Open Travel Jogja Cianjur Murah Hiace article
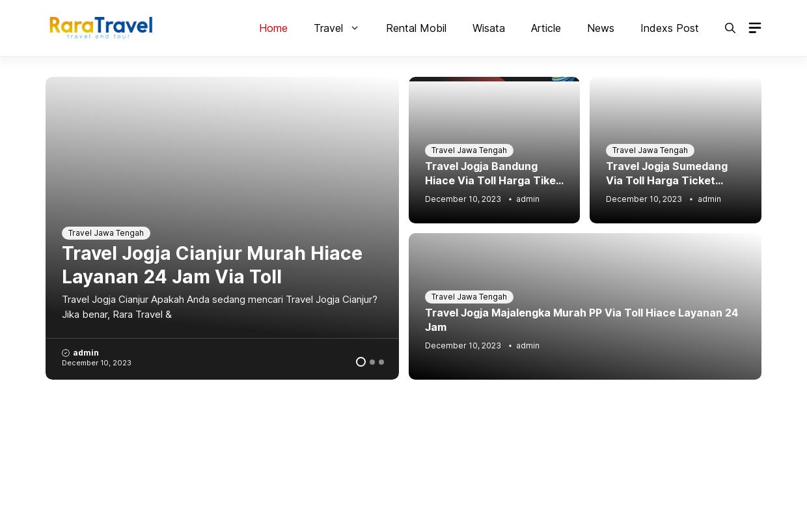 tap(212, 264)
